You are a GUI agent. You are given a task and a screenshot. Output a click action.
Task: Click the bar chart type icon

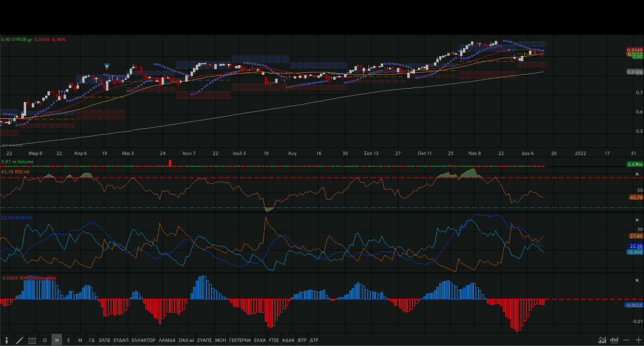coord(615,340)
